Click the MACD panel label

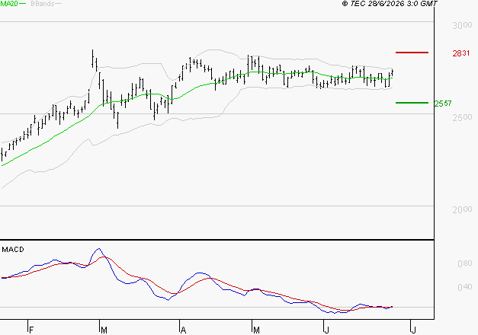[13, 250]
